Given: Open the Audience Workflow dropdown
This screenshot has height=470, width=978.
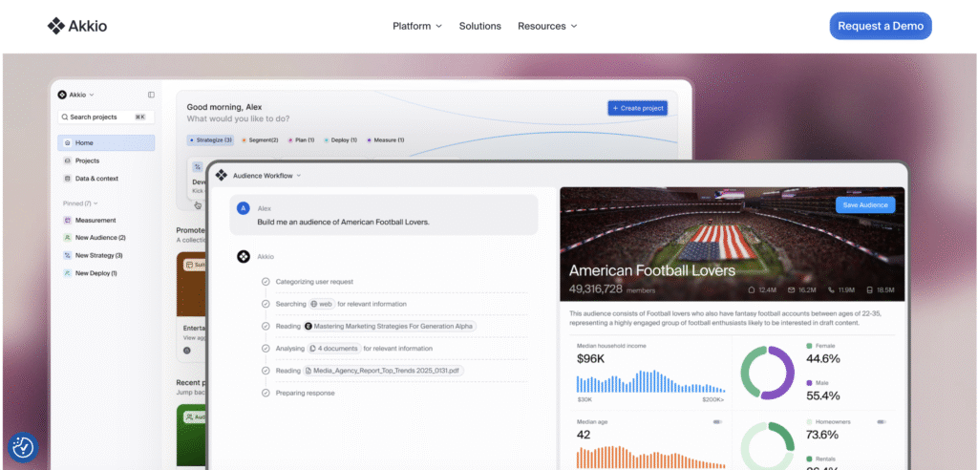Looking at the screenshot, I should click(267, 176).
